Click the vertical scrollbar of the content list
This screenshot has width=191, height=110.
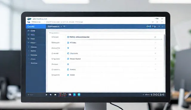click(x=164, y=56)
